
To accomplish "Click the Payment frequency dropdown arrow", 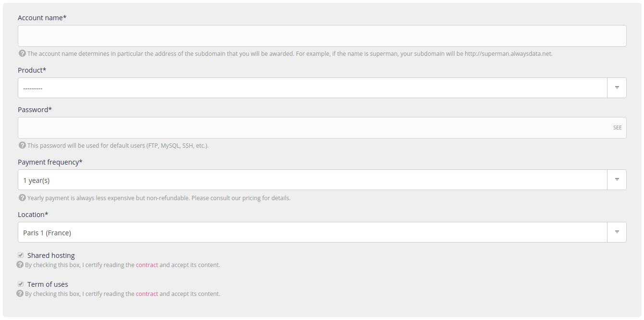I will coord(617,180).
